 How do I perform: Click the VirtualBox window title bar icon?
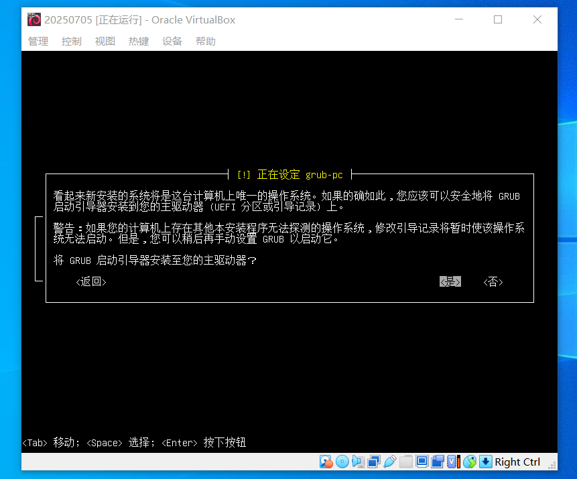coord(33,19)
